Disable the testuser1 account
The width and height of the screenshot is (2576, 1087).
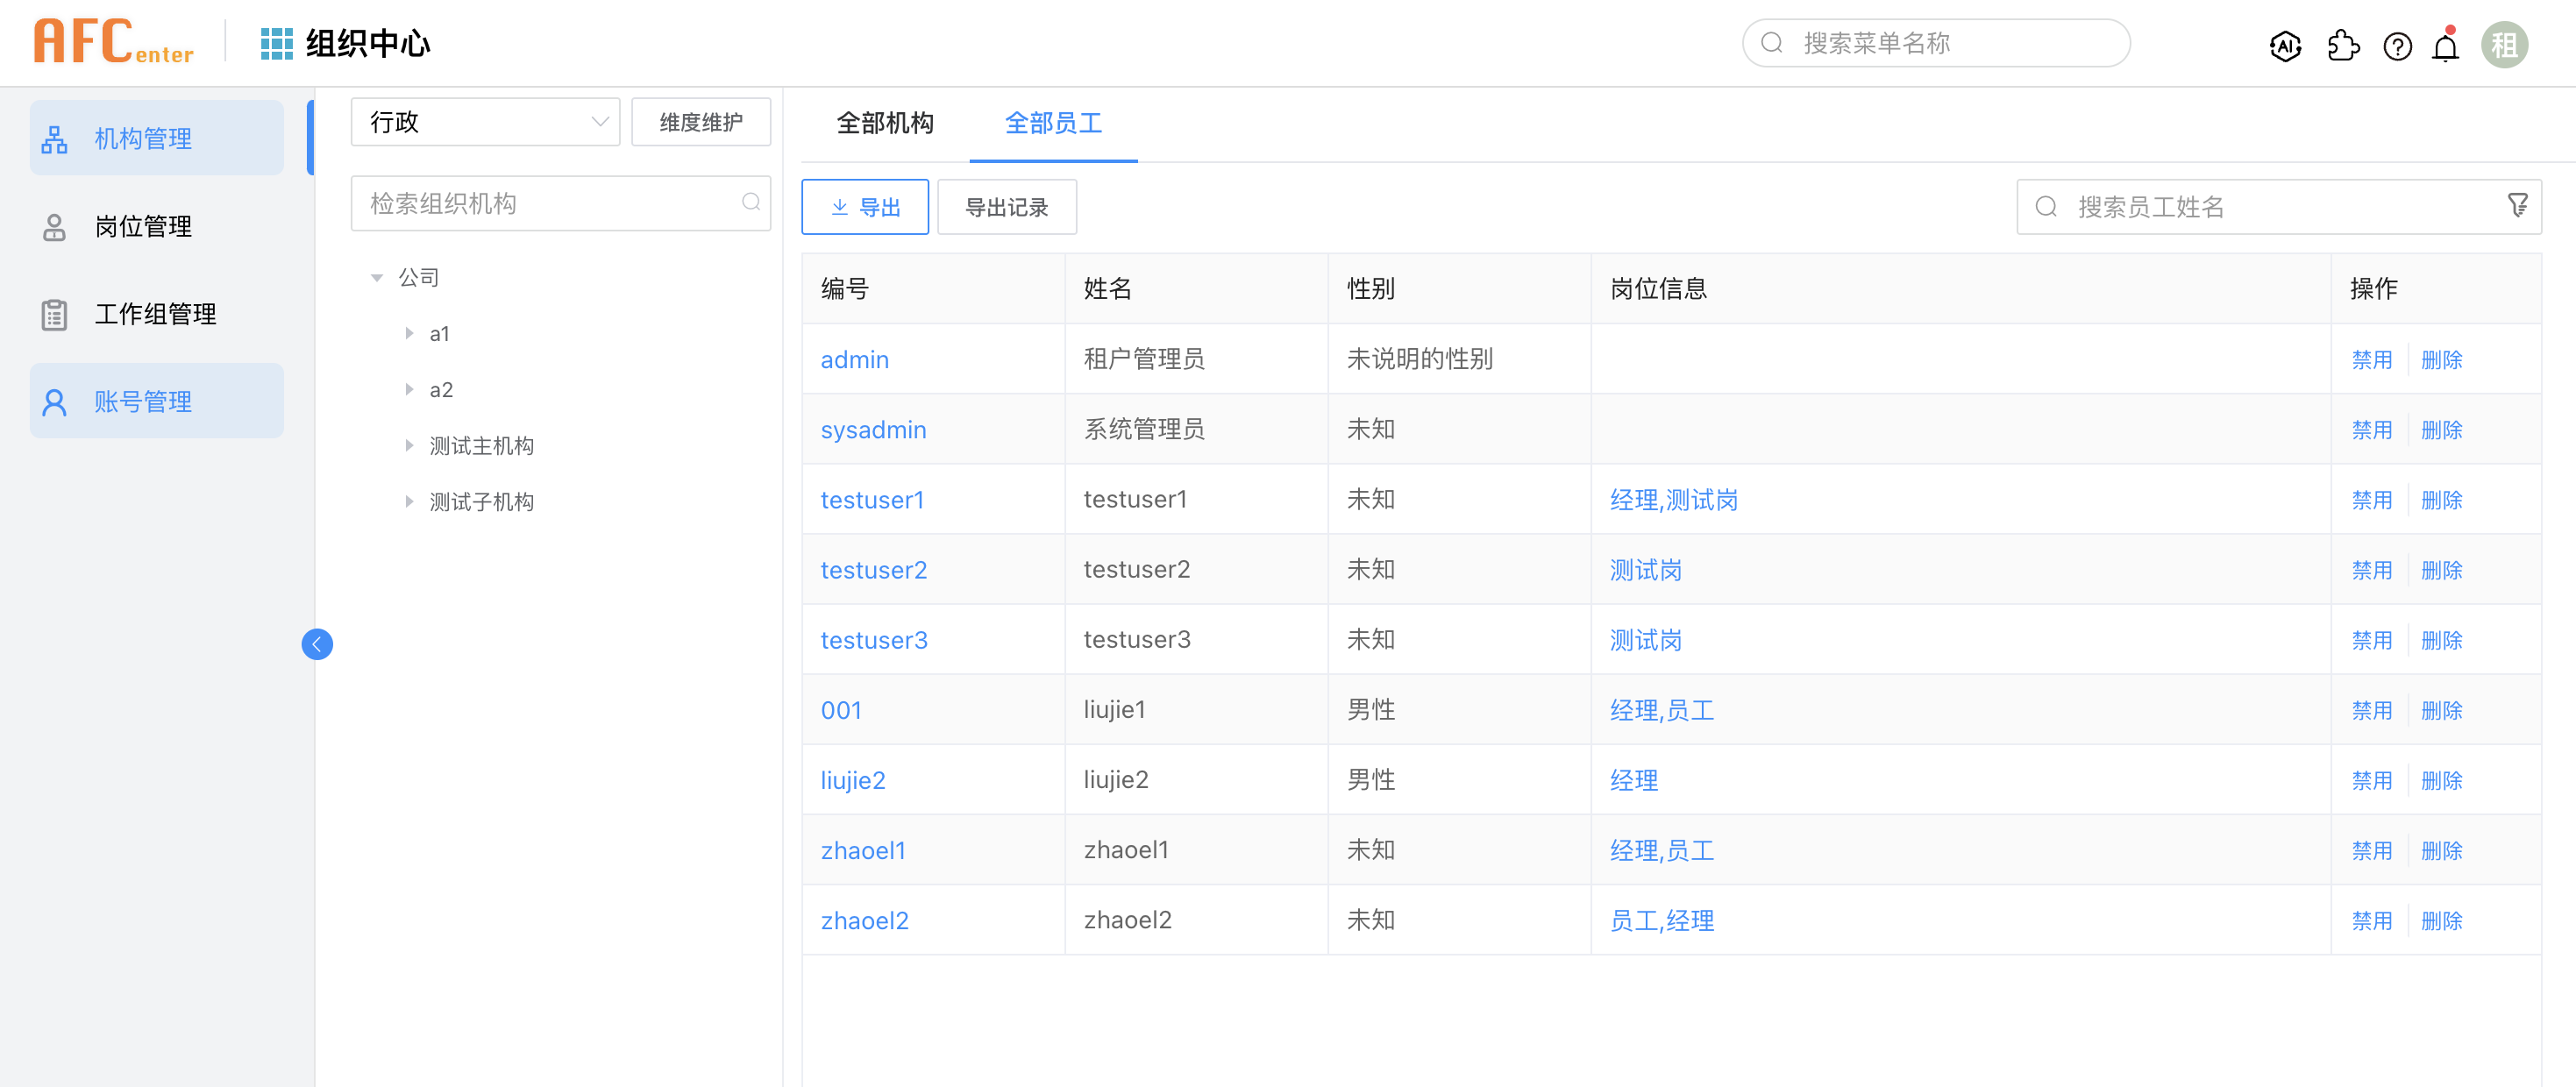click(x=2371, y=500)
